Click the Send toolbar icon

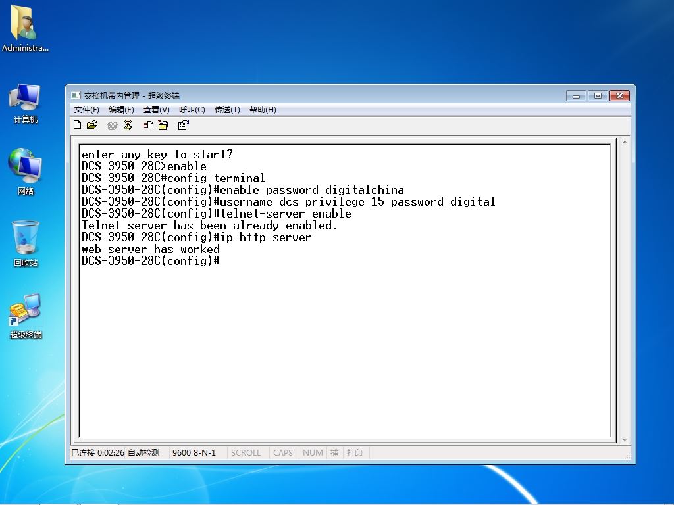click(148, 125)
